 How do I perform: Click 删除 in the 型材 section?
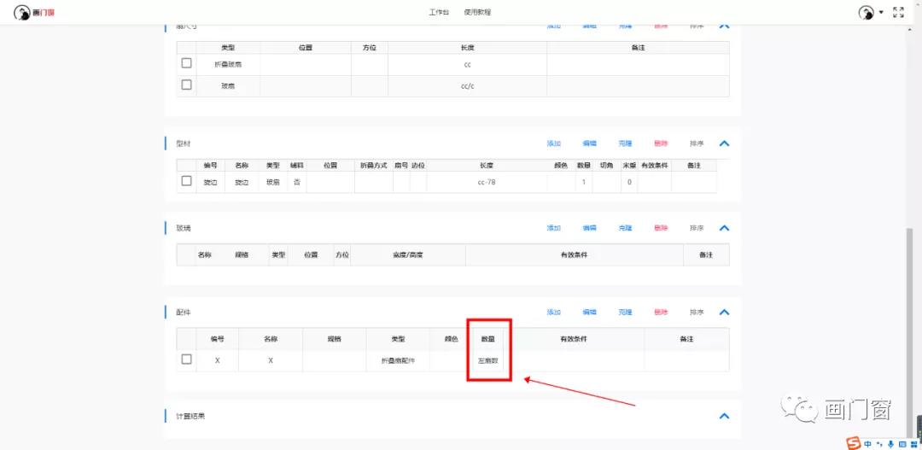[x=661, y=143]
